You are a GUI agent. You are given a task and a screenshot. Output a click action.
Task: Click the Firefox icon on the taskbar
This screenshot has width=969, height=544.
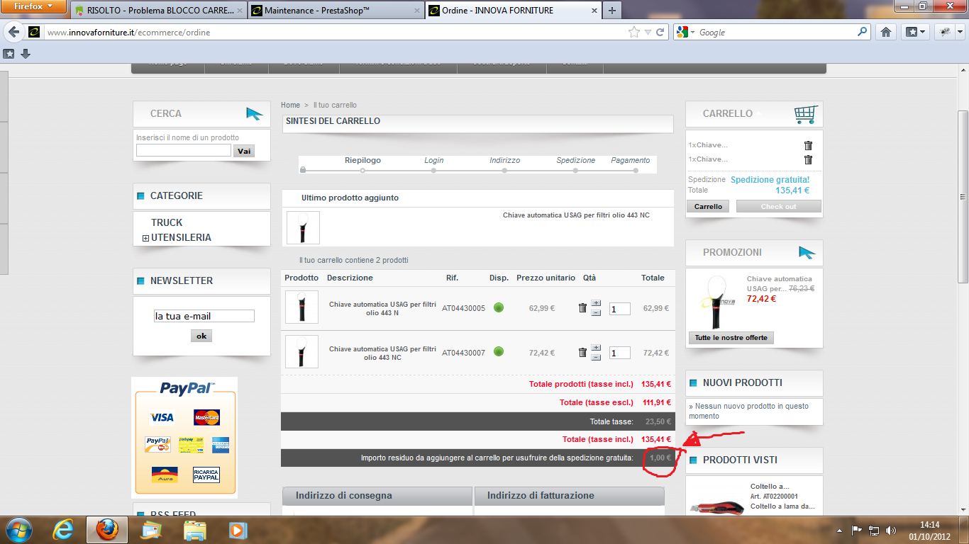coord(107,529)
